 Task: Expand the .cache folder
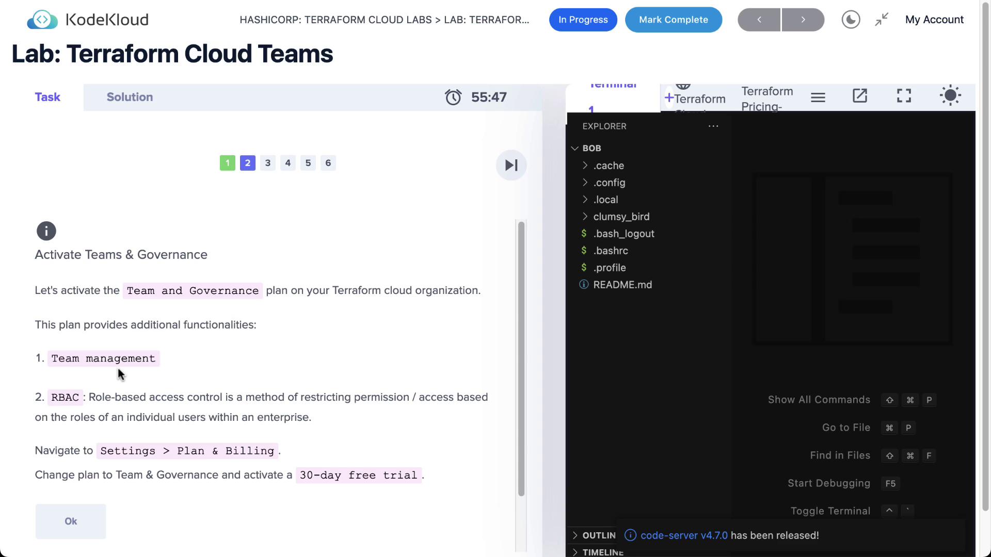[608, 166]
